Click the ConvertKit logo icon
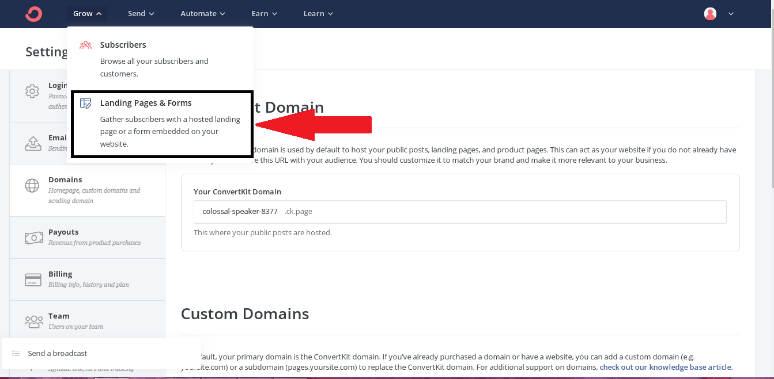 pos(34,14)
